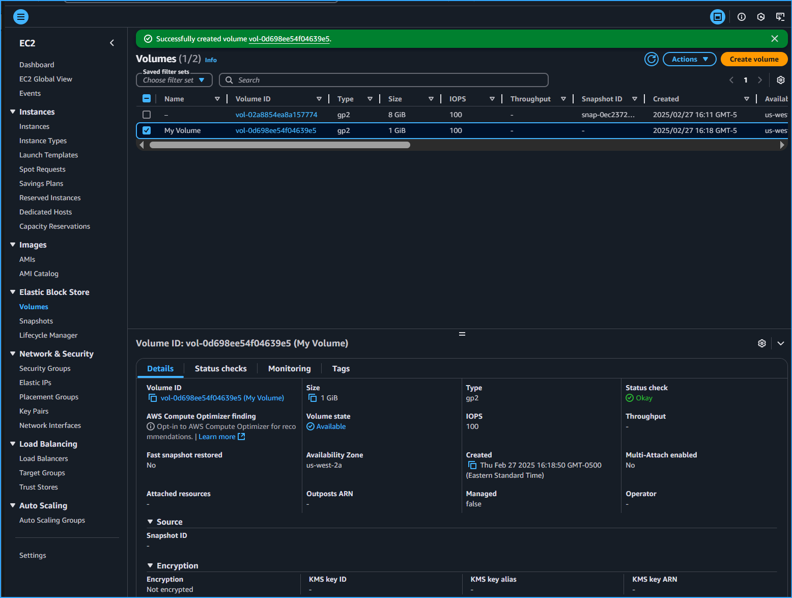Open the details panel settings gear
The image size is (792, 598).
(762, 343)
